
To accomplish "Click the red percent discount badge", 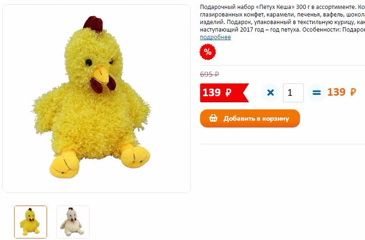I will coord(208,52).
